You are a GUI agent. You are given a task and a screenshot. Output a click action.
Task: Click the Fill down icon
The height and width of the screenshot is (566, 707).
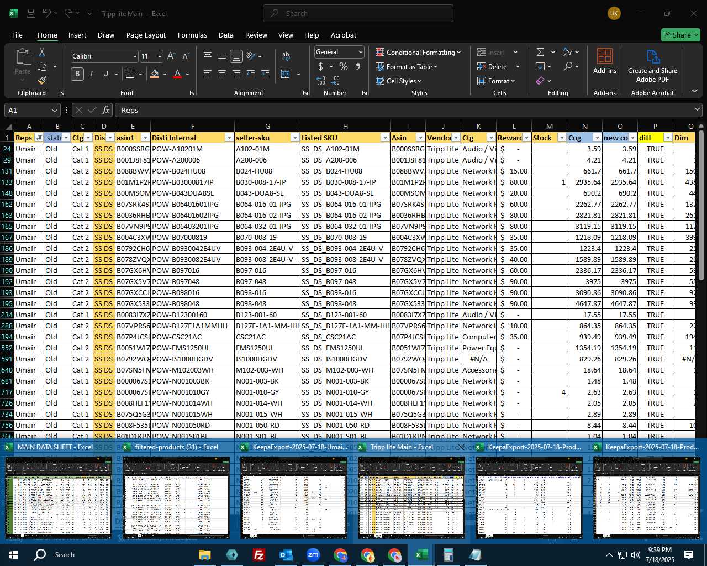540,66
